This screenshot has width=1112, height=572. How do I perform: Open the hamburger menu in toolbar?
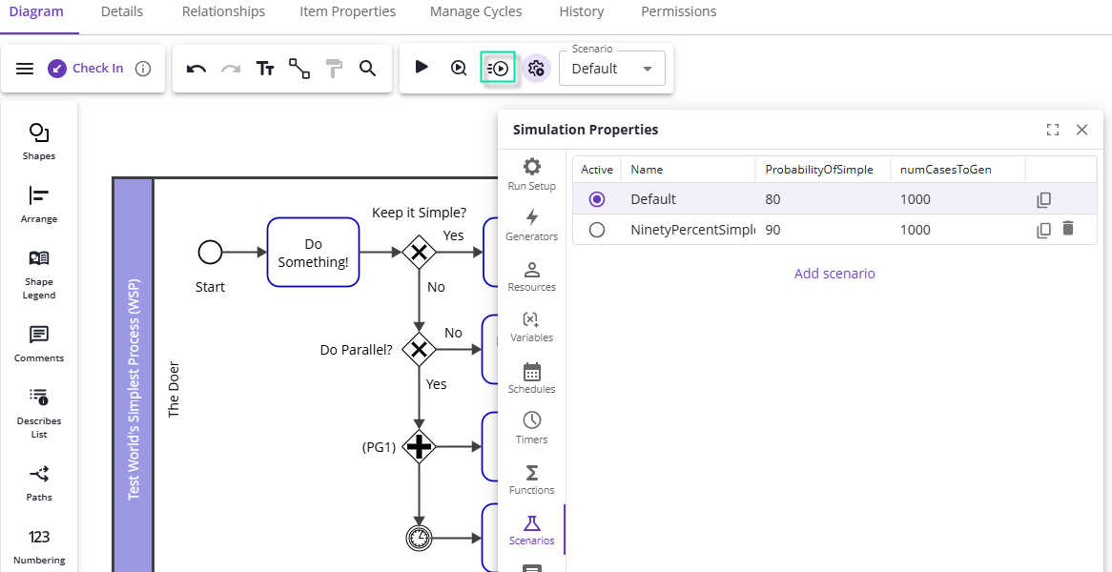26,69
